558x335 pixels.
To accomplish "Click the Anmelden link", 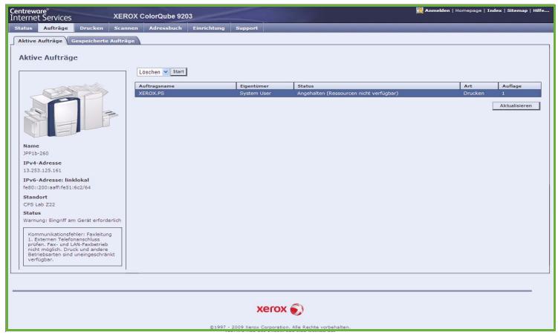I will pos(437,10).
